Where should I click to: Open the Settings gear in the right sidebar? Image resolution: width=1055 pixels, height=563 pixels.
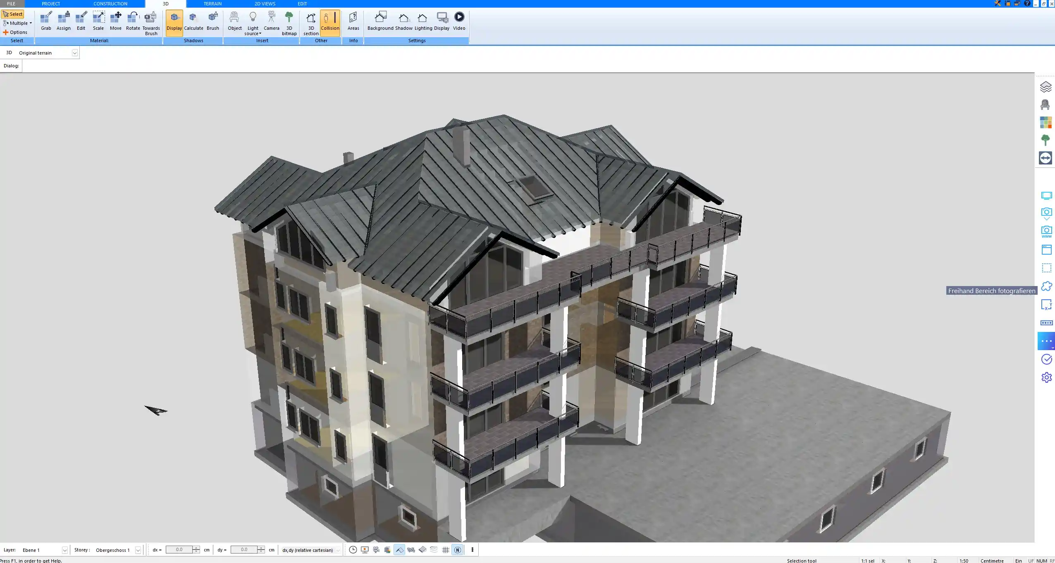(1047, 377)
